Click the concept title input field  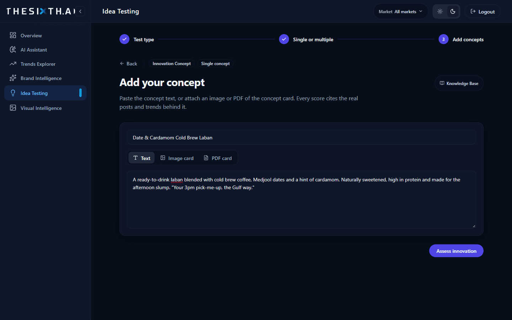pyautogui.click(x=301, y=137)
